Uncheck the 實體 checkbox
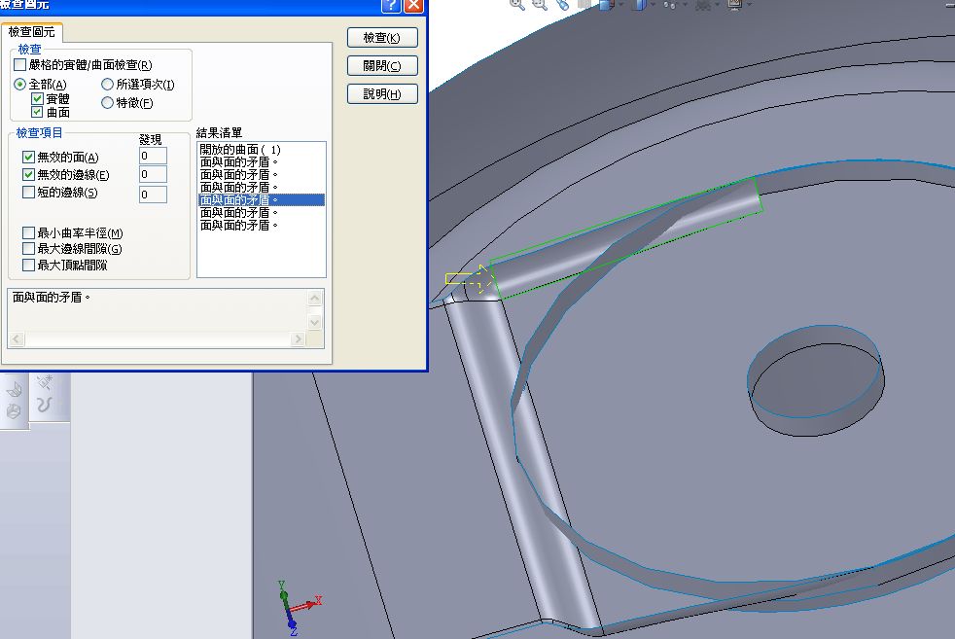Screen dimensions: 955x639 point(37,98)
